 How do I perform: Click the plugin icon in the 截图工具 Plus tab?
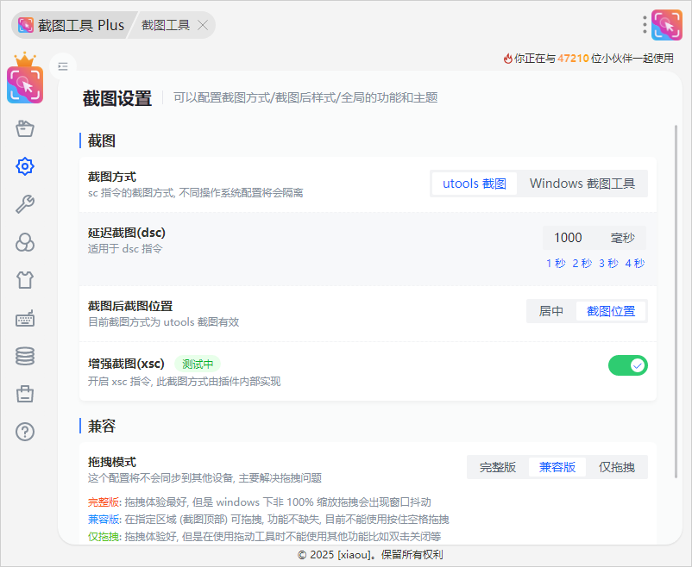tap(26, 25)
